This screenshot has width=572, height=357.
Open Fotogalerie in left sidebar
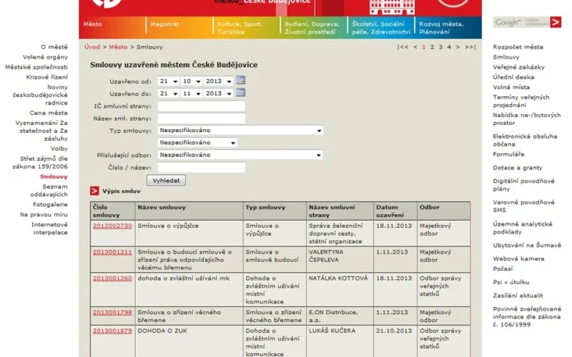pyautogui.click(x=50, y=204)
